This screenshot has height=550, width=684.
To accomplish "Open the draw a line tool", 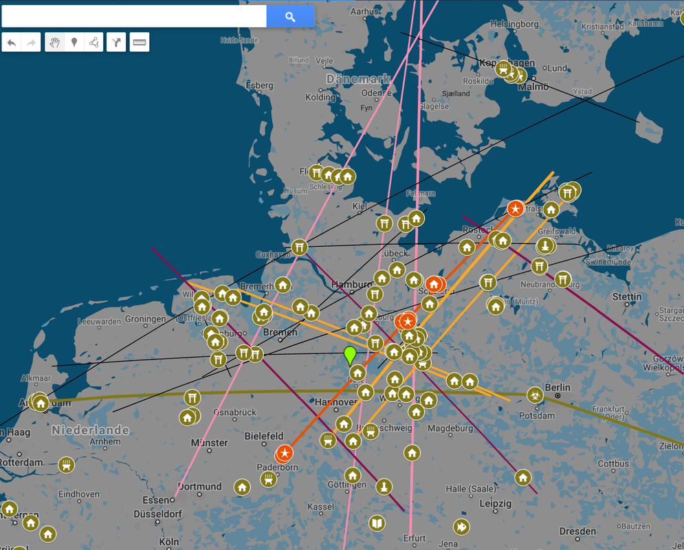I will (x=93, y=43).
